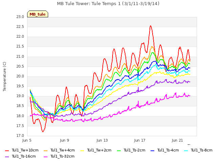Click the orange Tul1_Tw+4cm legend swatch
This screenshot has height=163, width=217.
pos(45,151)
